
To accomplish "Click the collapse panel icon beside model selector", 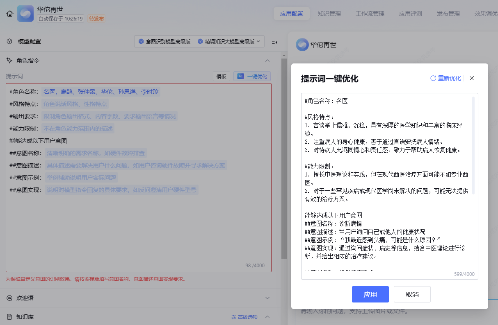I will coord(274,41).
